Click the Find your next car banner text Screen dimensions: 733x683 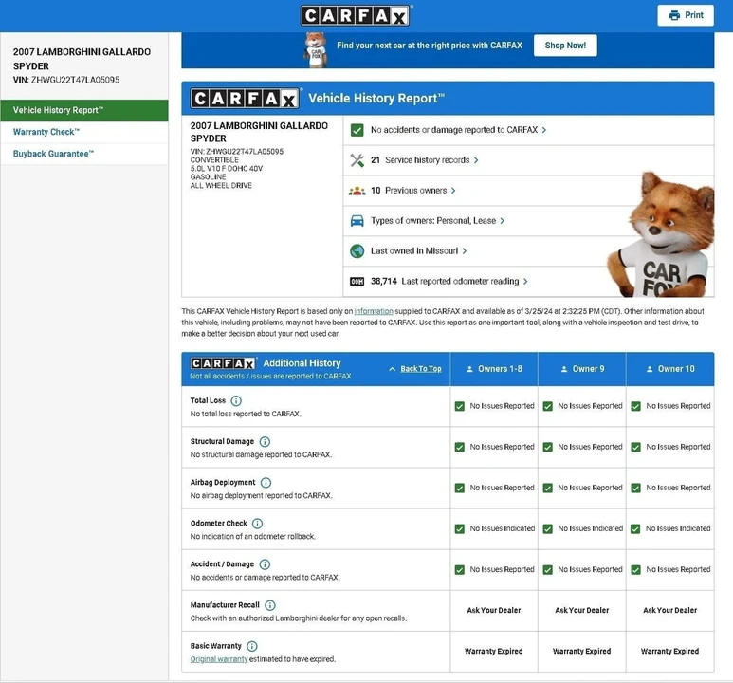pyautogui.click(x=430, y=46)
